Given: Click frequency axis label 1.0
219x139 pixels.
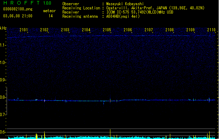Looking at the screenshot, I should tap(2, 63).
